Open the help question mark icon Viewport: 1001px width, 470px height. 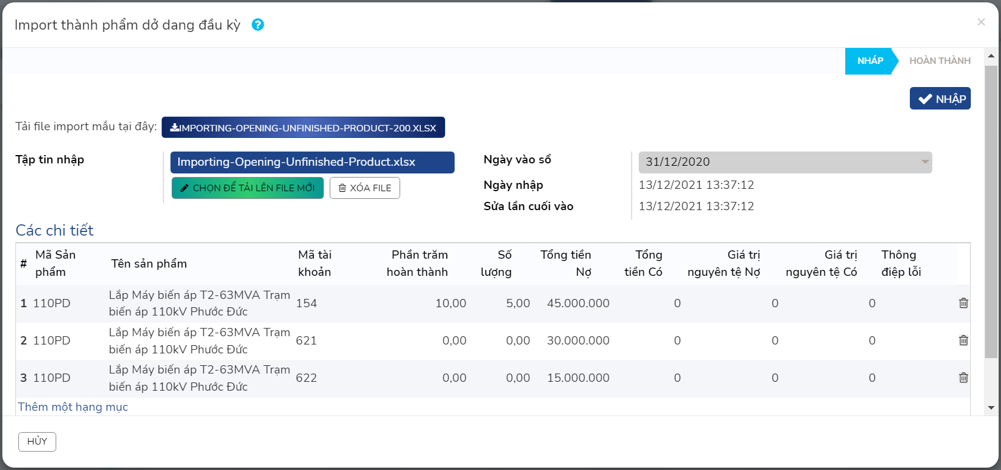click(x=258, y=25)
